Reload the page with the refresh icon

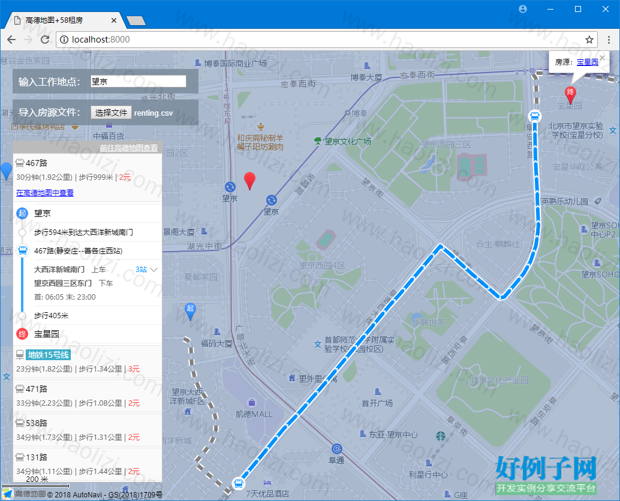click(45, 40)
